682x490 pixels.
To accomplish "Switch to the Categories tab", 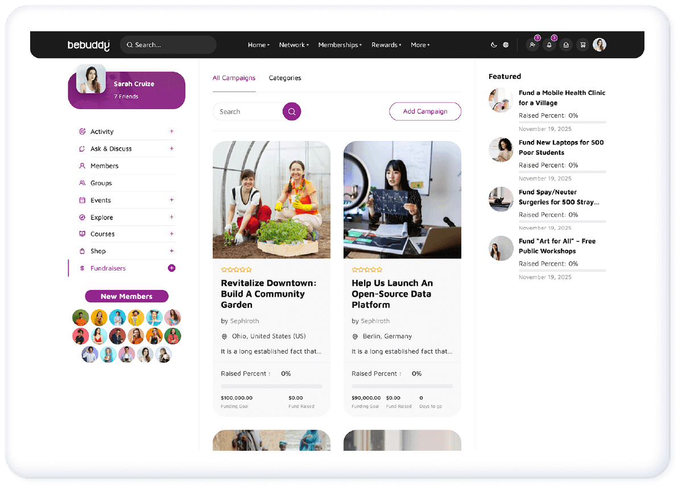I will (x=285, y=78).
